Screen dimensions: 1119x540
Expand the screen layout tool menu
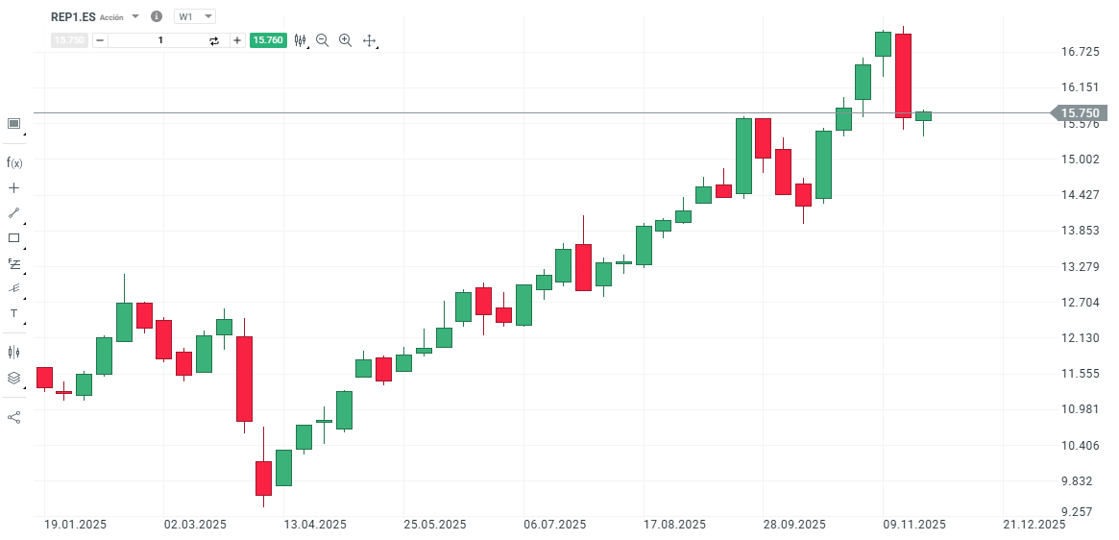click(14, 123)
